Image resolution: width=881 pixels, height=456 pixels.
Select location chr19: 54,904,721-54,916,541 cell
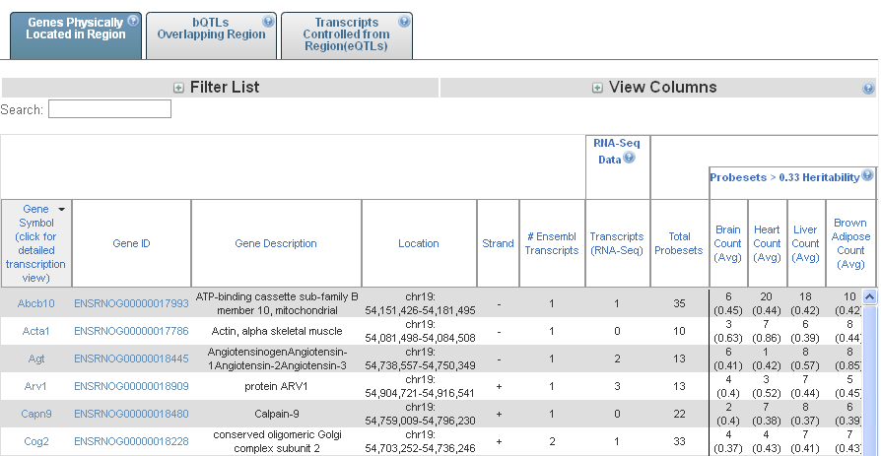(x=420, y=386)
